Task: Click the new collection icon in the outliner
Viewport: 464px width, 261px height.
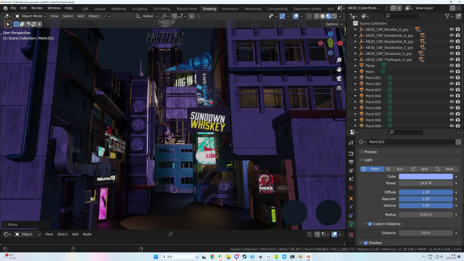Action: pyautogui.click(x=459, y=16)
